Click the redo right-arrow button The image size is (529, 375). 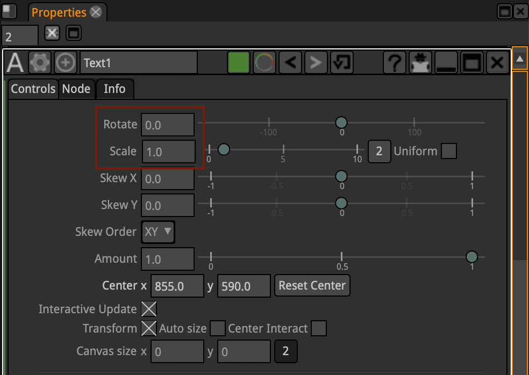[316, 62]
